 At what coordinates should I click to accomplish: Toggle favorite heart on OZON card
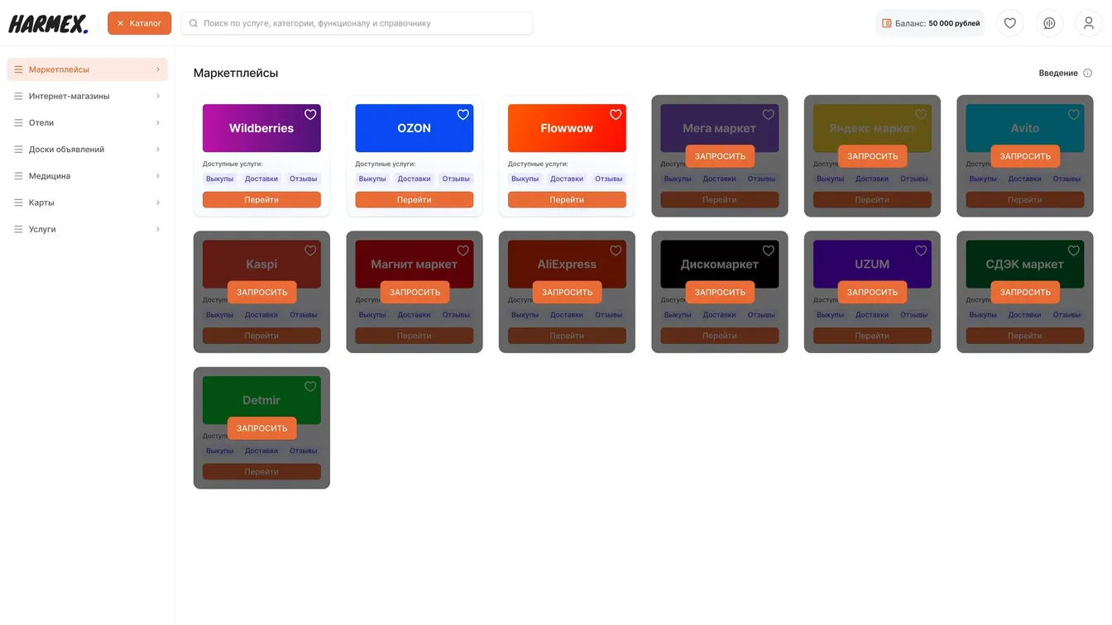pos(463,115)
